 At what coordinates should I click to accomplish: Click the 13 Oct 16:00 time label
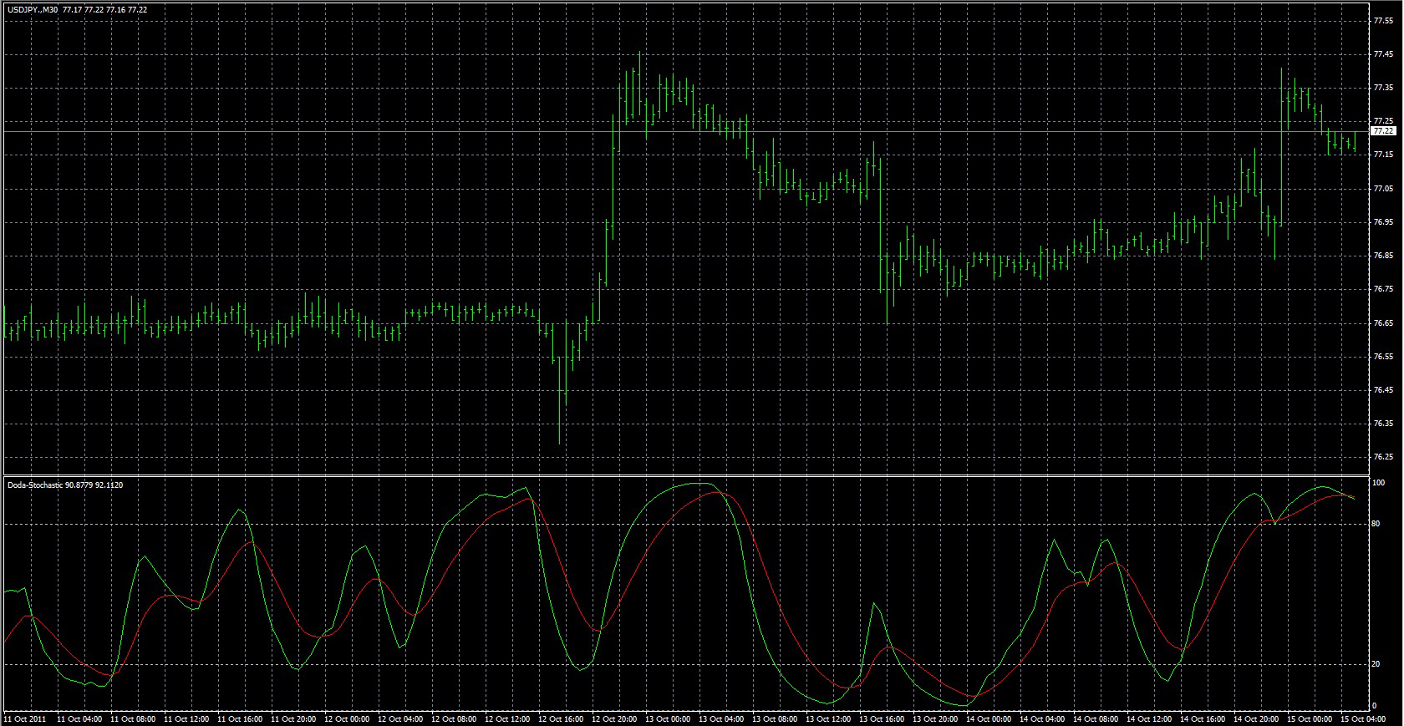[882, 718]
